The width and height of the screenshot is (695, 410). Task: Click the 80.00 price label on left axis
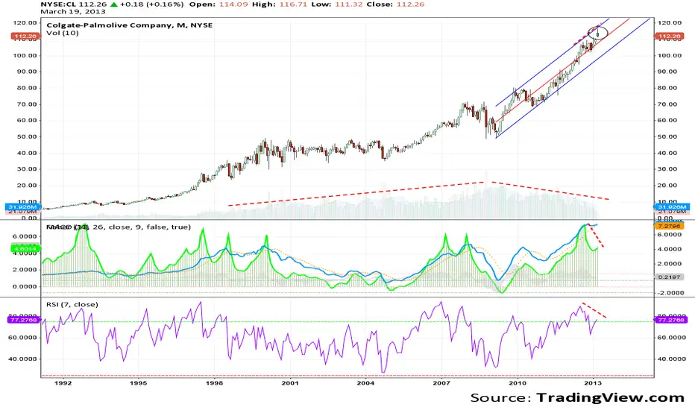pyautogui.click(x=28, y=88)
